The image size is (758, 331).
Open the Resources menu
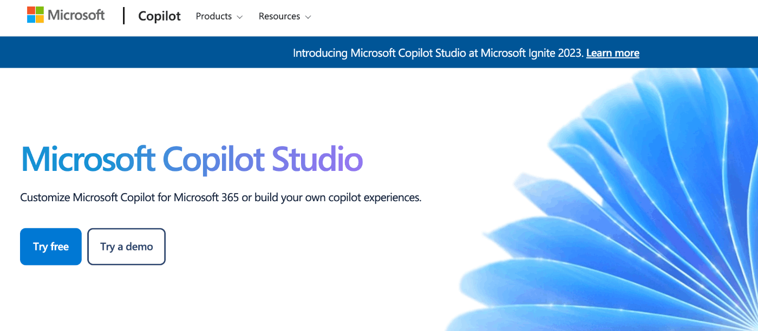285,16
